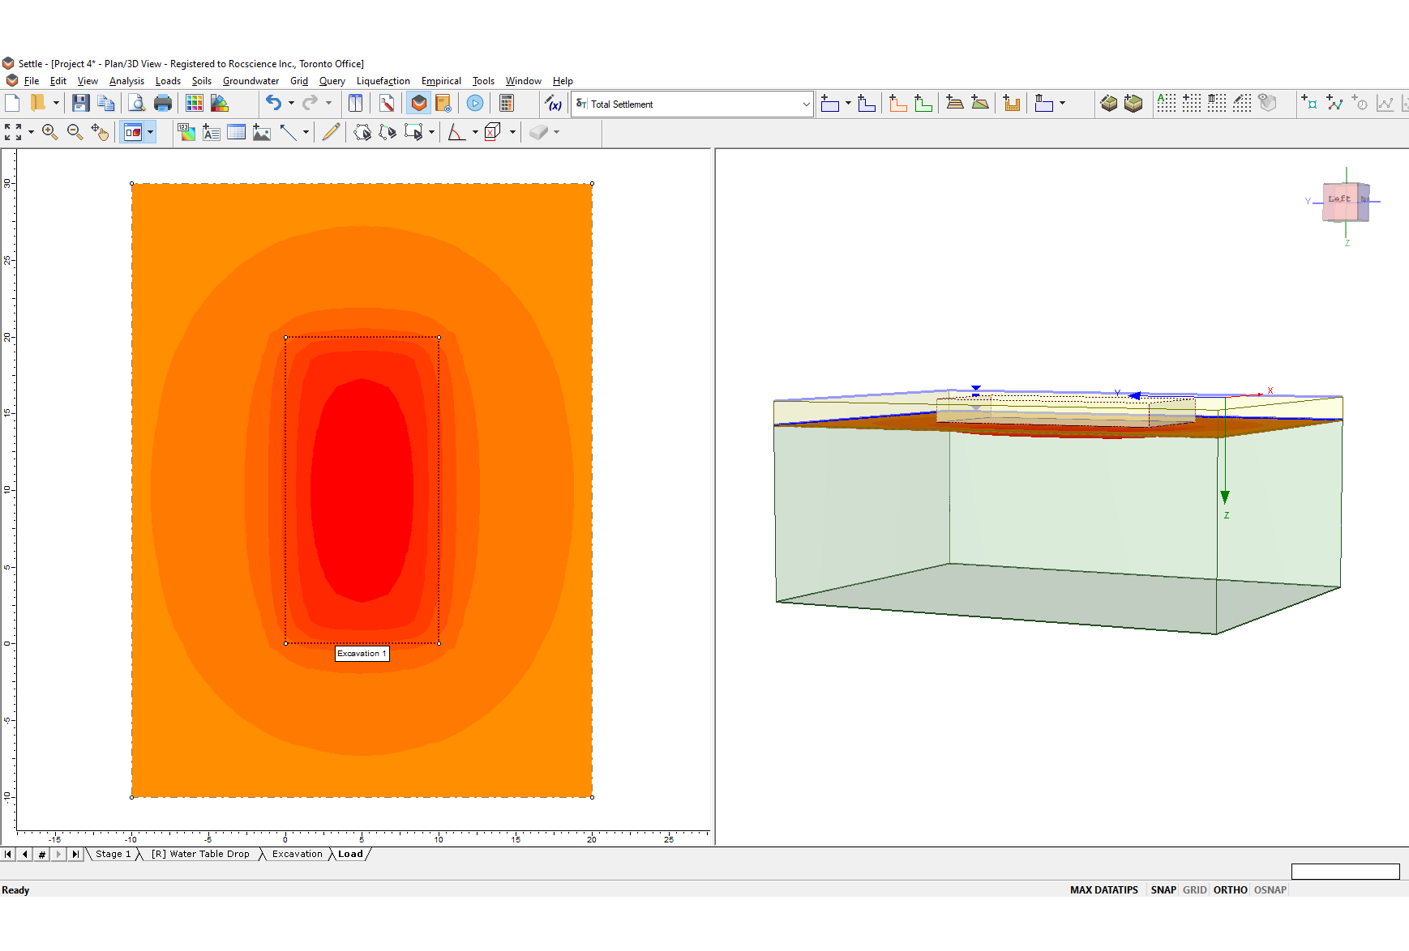Switch to the Stage 1 tab

point(113,854)
